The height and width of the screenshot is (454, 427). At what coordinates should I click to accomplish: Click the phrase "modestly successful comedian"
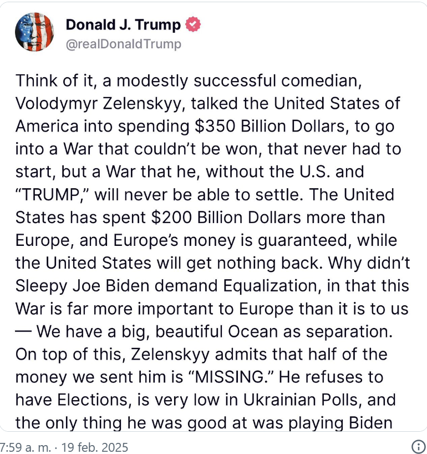pos(239,81)
